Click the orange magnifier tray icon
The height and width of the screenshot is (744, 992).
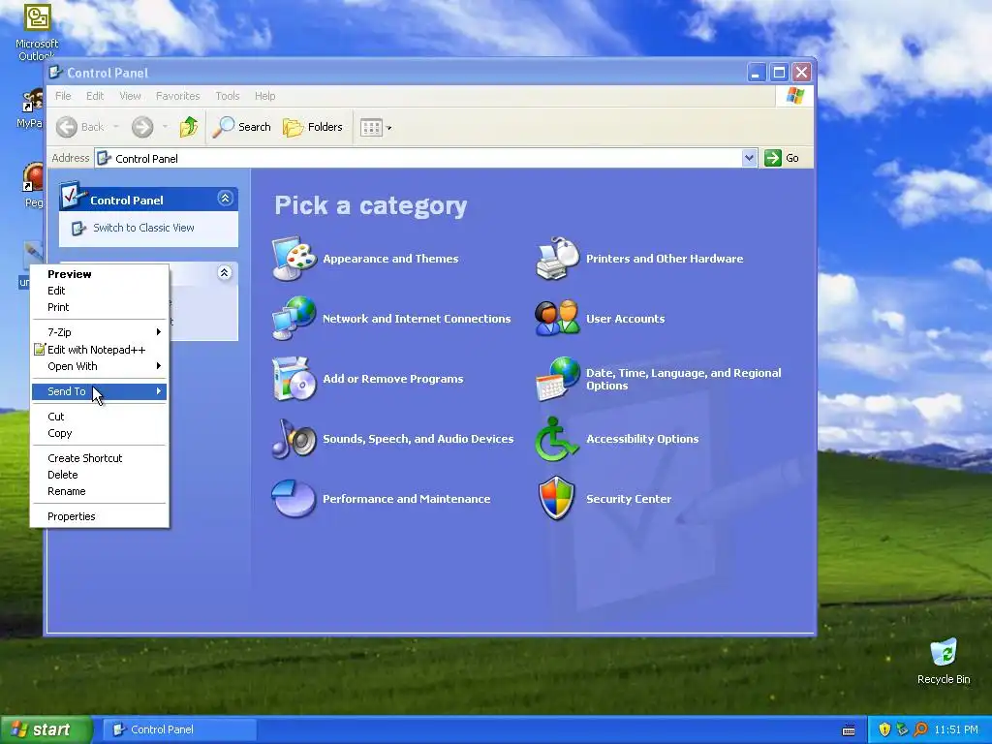[920, 729]
